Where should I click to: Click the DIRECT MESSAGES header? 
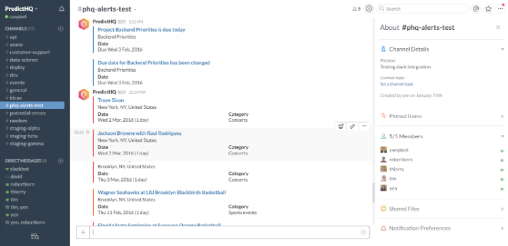pos(26,161)
